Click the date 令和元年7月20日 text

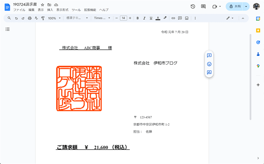175,32
